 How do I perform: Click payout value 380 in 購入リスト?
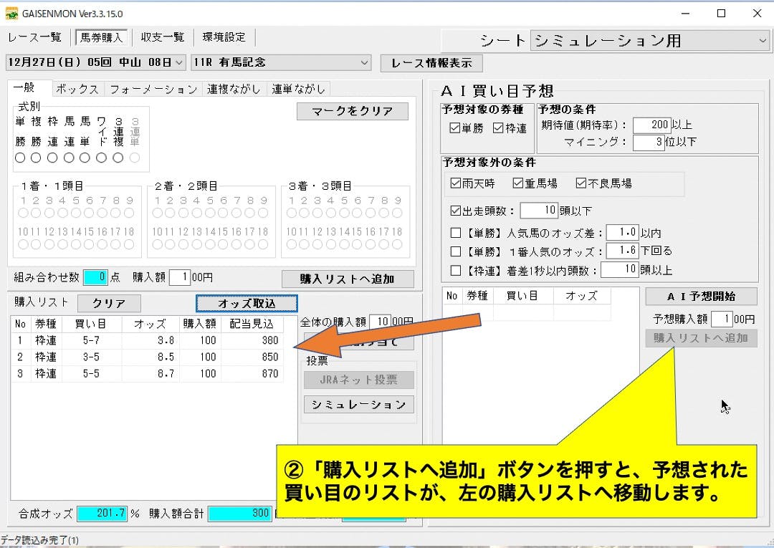tap(270, 340)
